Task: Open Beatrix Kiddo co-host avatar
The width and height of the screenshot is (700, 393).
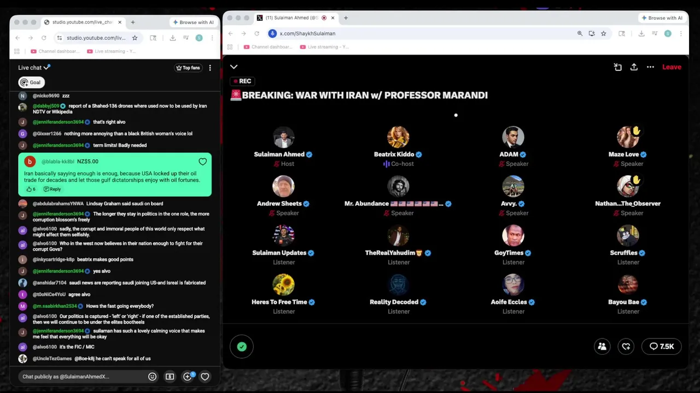Action: [x=399, y=137]
